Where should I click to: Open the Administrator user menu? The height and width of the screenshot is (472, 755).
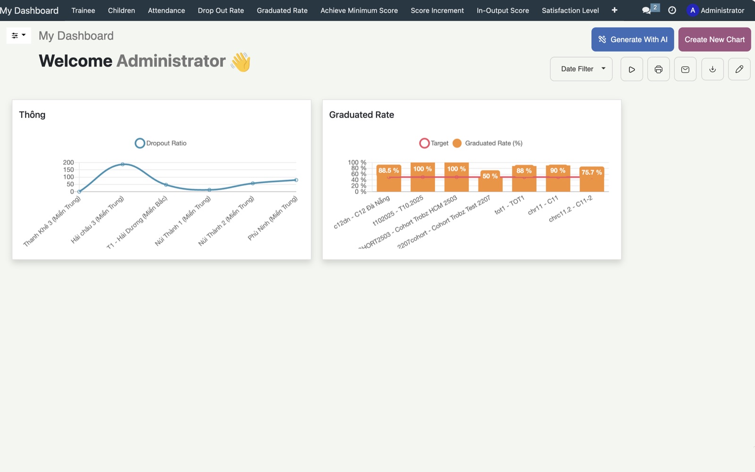click(716, 10)
